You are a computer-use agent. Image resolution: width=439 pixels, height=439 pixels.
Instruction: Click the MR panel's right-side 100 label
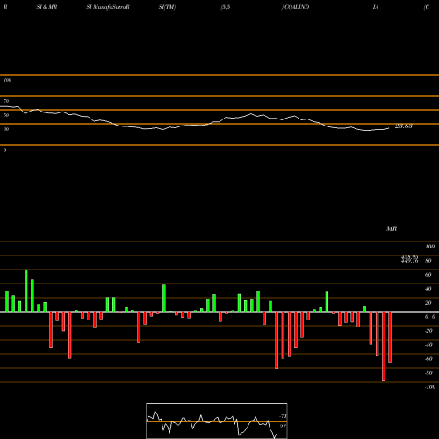coord(430,247)
